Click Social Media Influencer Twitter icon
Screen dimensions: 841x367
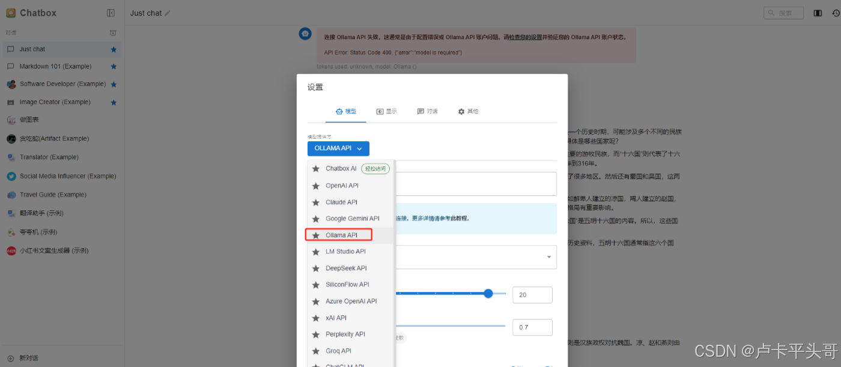coord(11,176)
